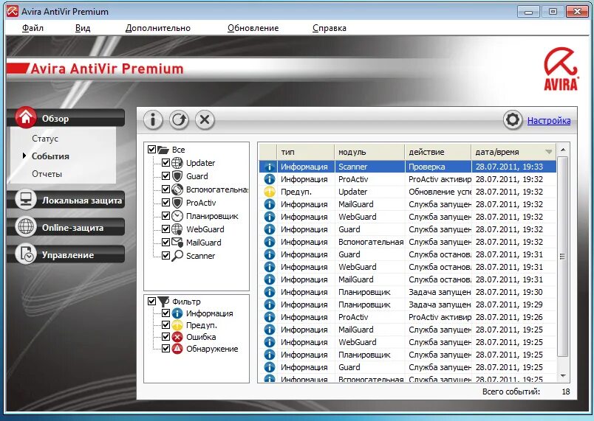The height and width of the screenshot is (421, 594).
Task: Toggle the Ошибка filter checkbox
Action: coord(165,337)
